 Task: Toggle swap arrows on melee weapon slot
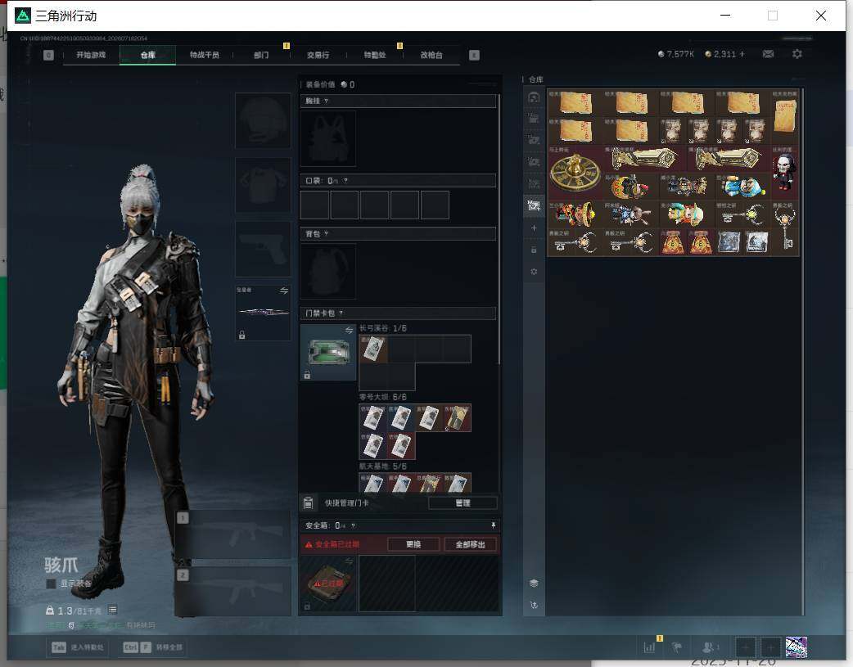284,291
